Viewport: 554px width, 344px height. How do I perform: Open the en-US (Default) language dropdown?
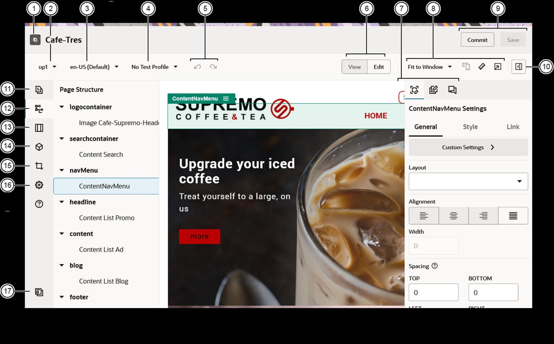94,67
